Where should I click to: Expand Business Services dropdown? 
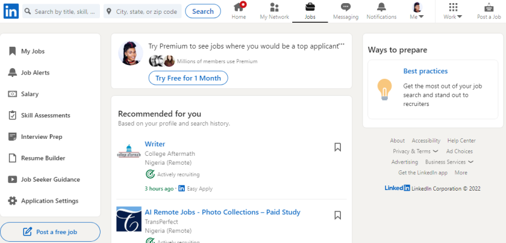click(x=449, y=162)
